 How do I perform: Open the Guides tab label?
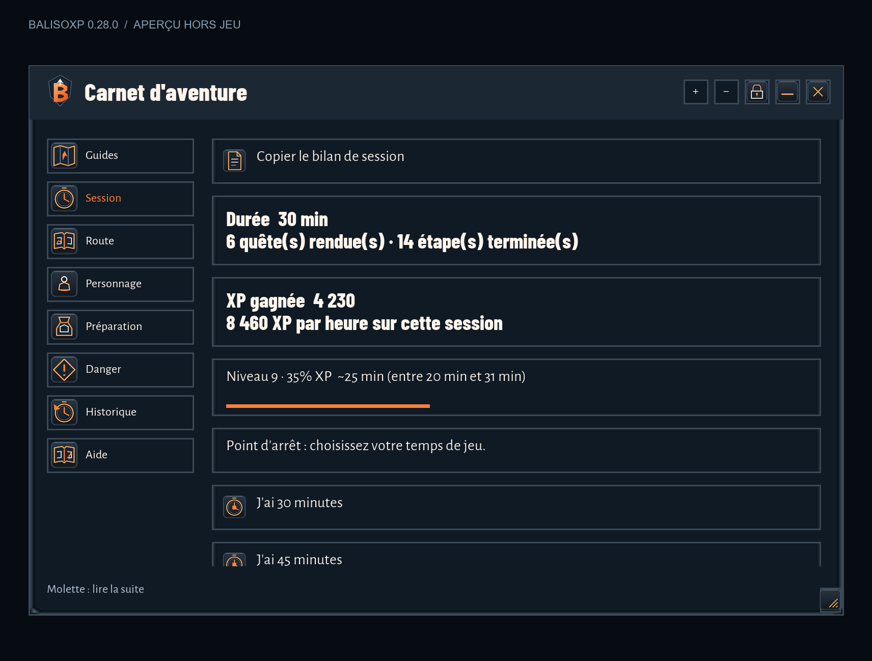102,155
